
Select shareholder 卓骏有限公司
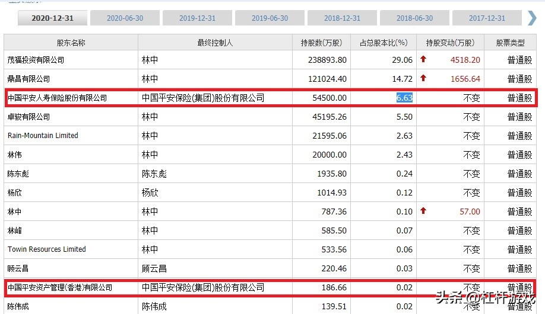point(28,117)
